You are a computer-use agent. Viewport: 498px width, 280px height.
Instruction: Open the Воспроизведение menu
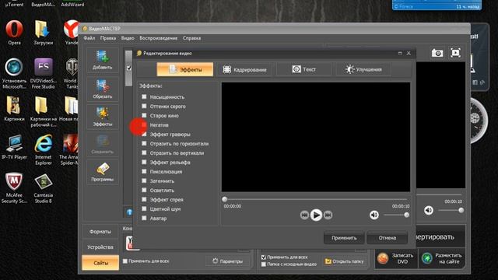pyautogui.click(x=159, y=38)
